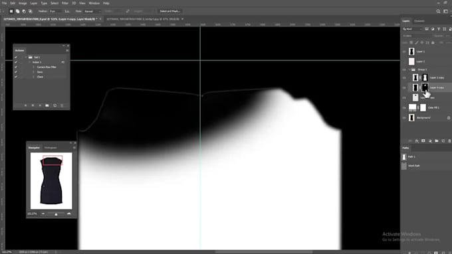The height and width of the screenshot is (254, 452).
Task: Click lock image pixels brush icon
Action: (x=417, y=42)
